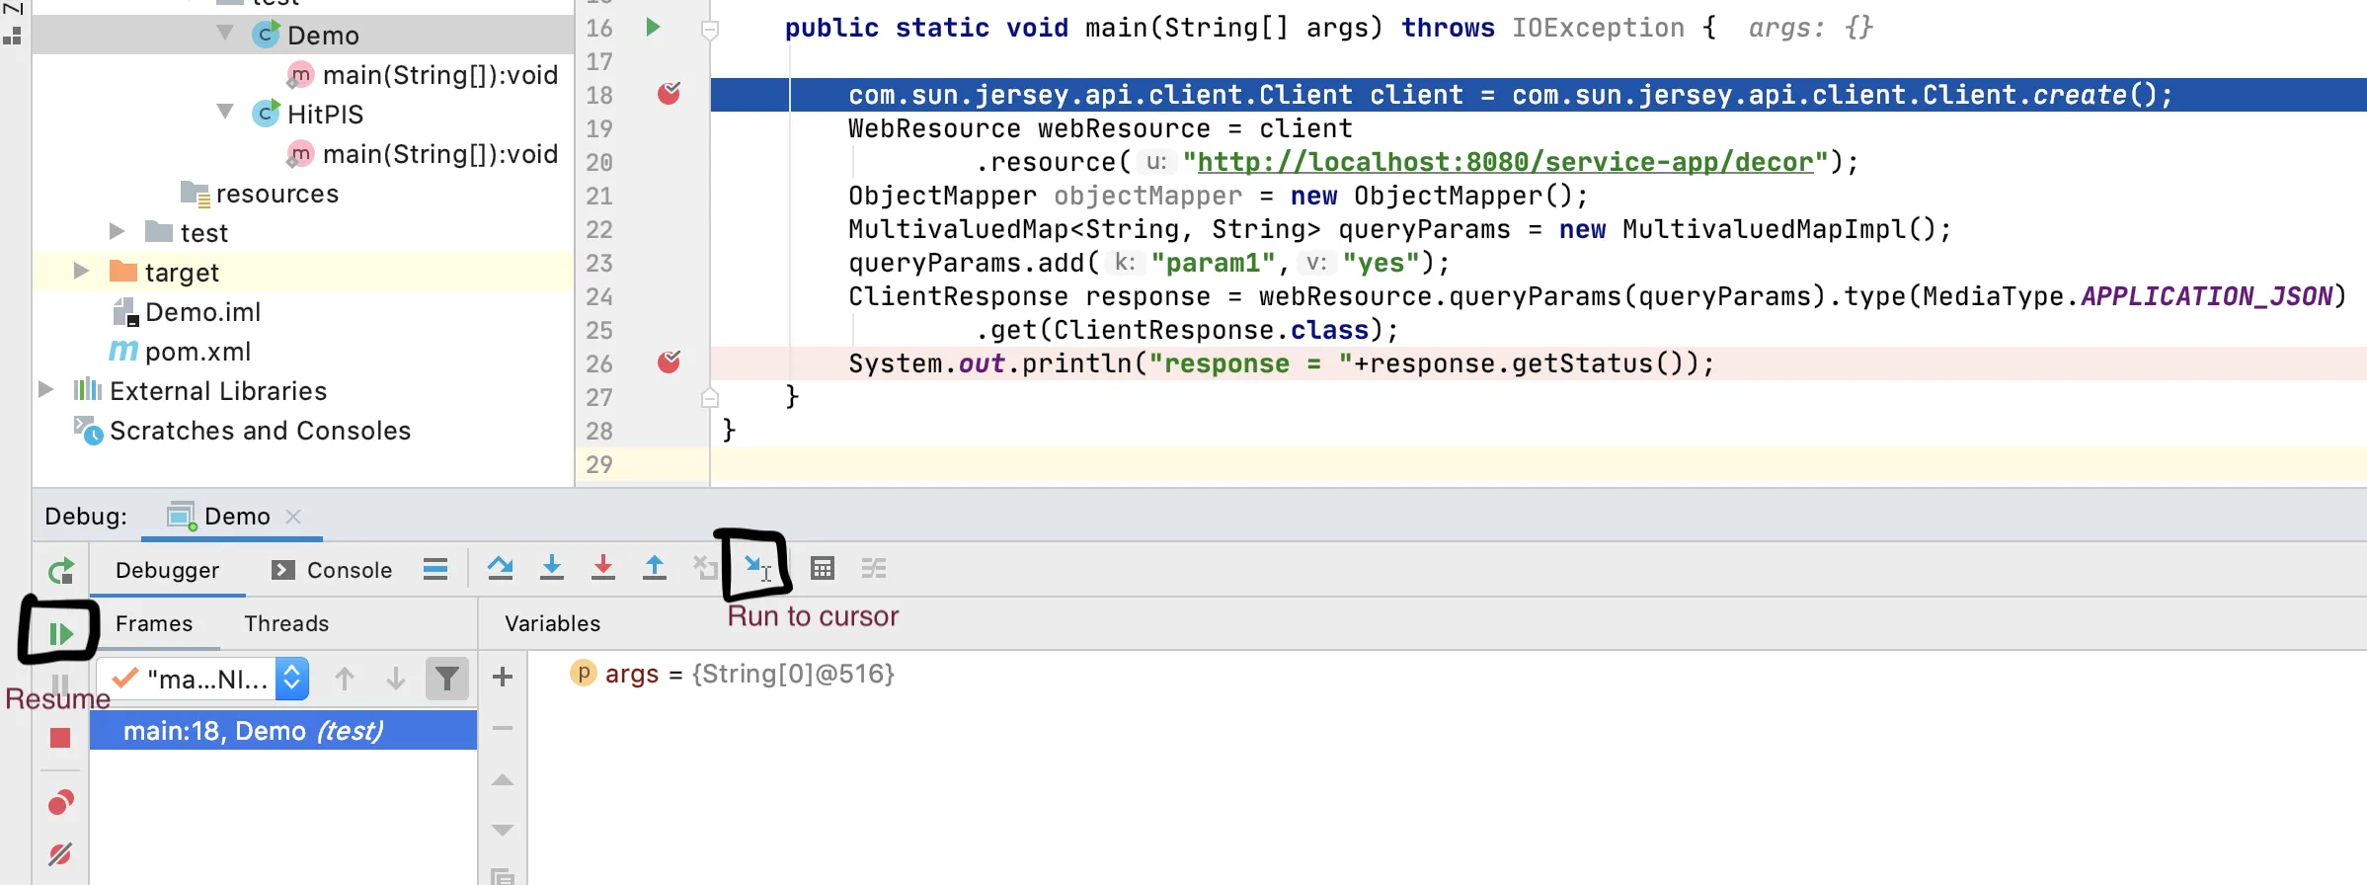Click the System.out.println line 26 code

click(x=1281, y=363)
